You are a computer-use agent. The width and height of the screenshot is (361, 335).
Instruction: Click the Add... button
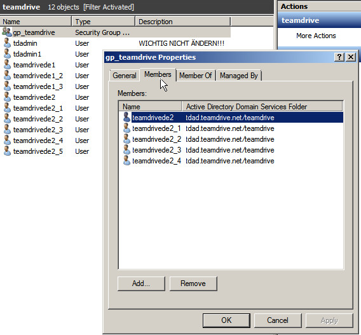pos(141,284)
